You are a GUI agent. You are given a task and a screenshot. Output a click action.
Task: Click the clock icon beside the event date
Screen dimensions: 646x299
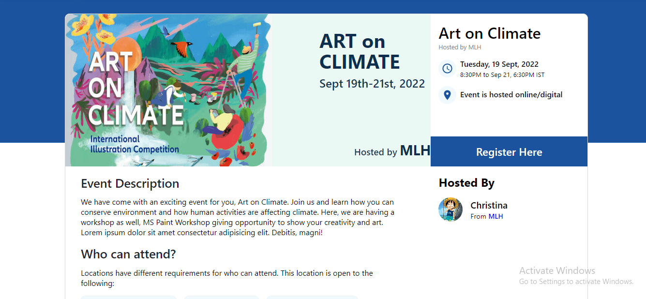coord(447,69)
